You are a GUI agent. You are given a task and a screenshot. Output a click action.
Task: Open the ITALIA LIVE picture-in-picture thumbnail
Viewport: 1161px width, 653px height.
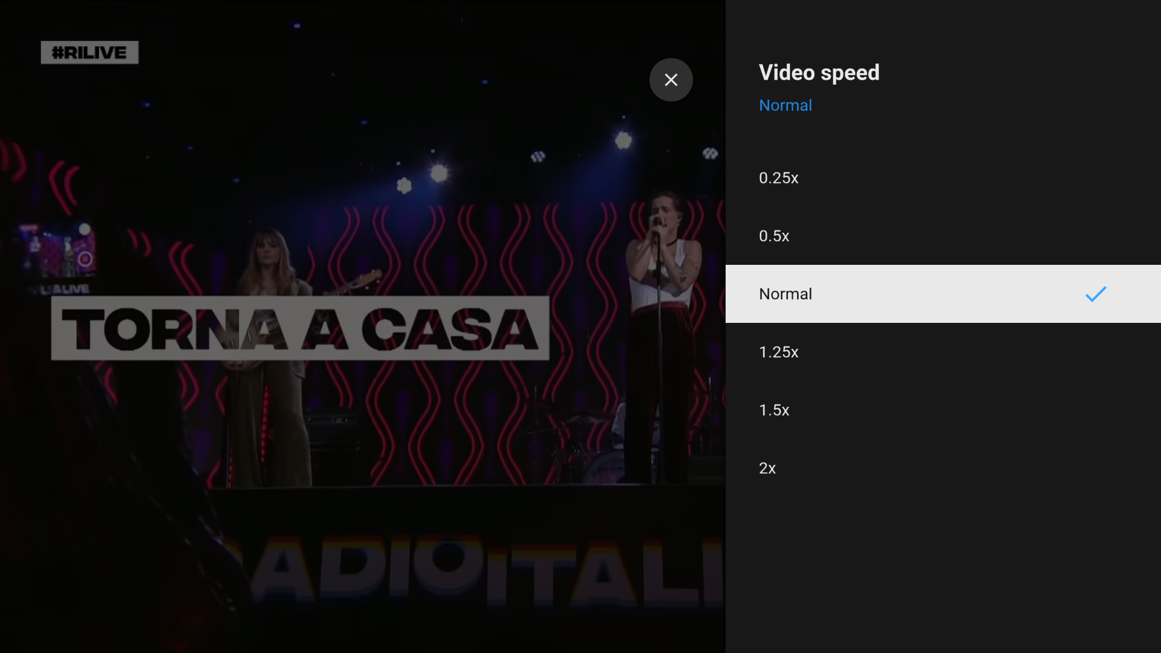coord(57,254)
